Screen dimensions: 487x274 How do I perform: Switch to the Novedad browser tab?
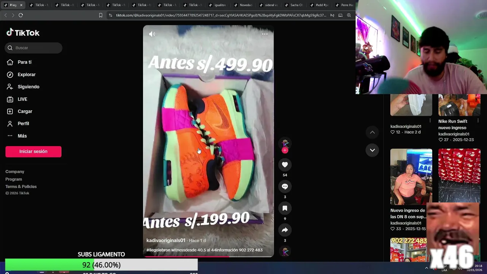pos(243,5)
